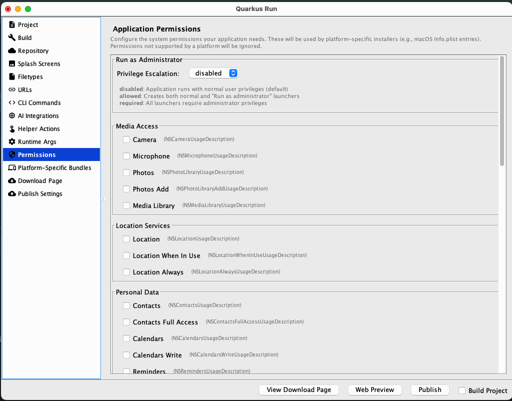The width and height of the screenshot is (512, 401).
Task: Select Splash Screens in sidebar
Action: (x=51, y=63)
